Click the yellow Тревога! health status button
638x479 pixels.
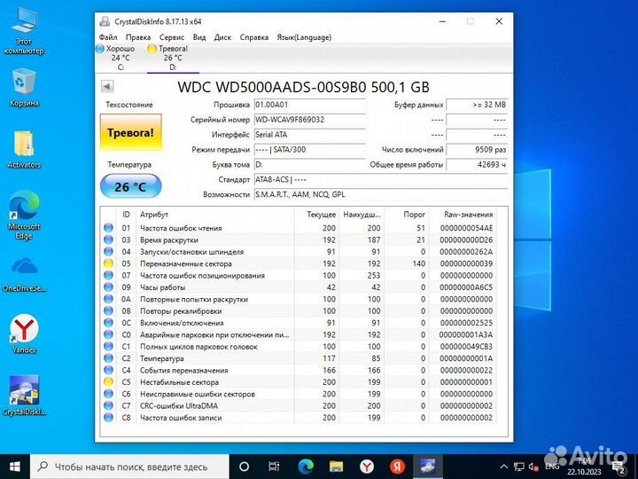click(x=130, y=132)
